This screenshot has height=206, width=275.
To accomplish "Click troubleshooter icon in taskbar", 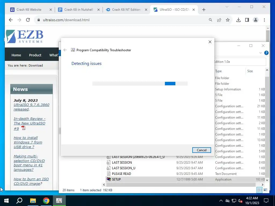I will tap(59, 201).
